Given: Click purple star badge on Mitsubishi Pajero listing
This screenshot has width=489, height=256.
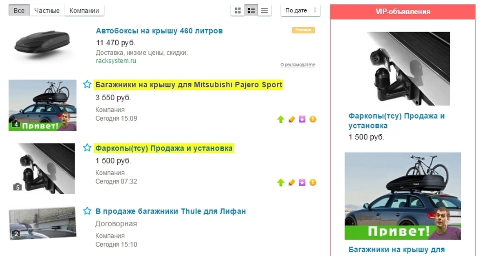Looking at the screenshot, I should click(302, 119).
